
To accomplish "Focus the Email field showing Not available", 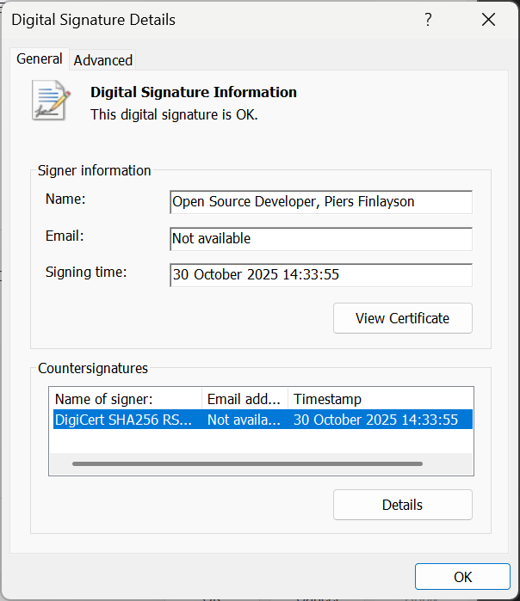I will point(321,239).
